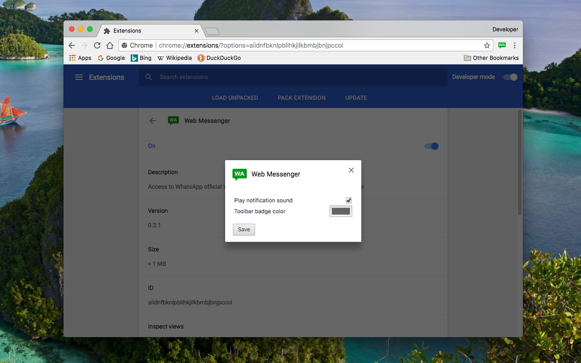Open the Chrome three-dot menu
581x363 pixels.
pos(514,45)
